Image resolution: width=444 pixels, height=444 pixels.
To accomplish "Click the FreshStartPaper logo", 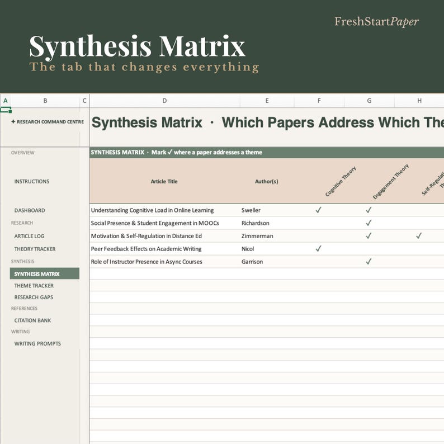I will 376,22.
